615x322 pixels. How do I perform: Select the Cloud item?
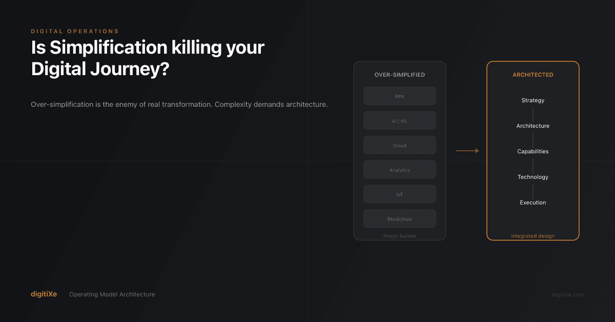pyautogui.click(x=399, y=145)
